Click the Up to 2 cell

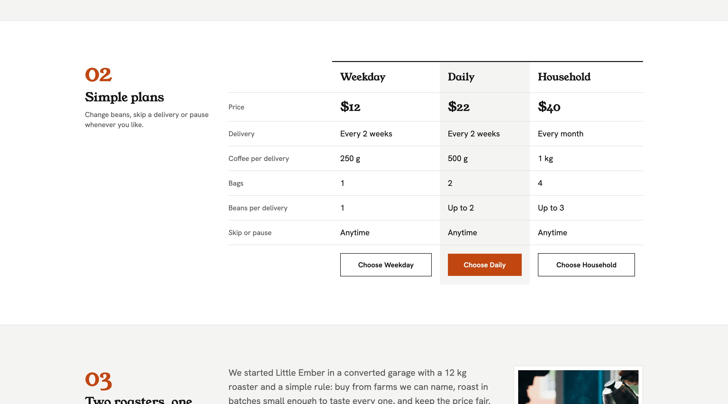(x=461, y=208)
